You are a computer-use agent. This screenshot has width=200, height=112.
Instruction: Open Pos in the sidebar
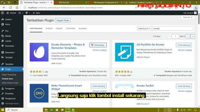click(x=7, y=31)
